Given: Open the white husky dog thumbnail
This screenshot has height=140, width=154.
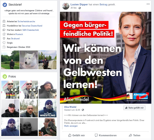Looking at the screenshot, I should click(29, 60).
